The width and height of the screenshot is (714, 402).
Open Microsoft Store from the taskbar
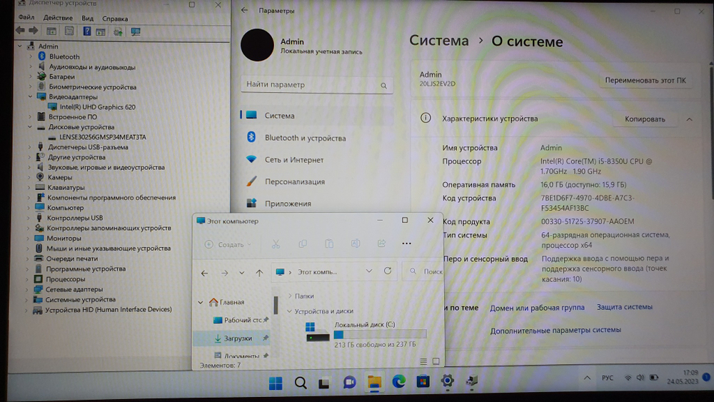(423, 381)
